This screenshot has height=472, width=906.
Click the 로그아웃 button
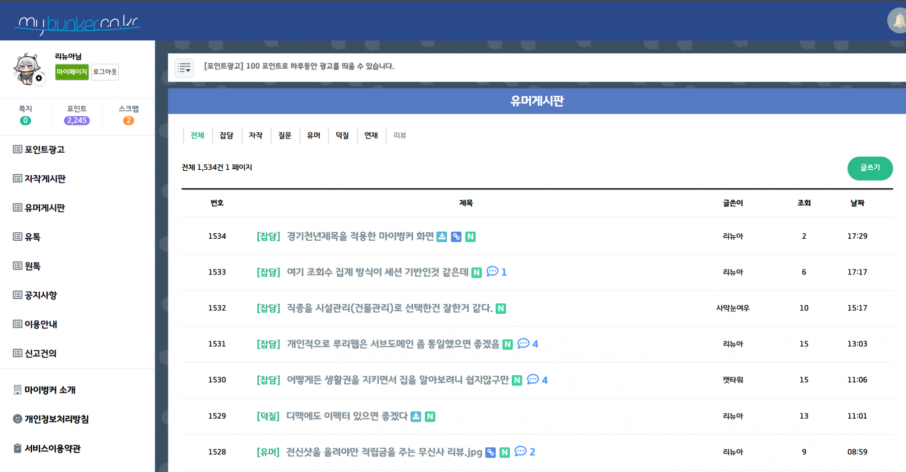tap(105, 72)
